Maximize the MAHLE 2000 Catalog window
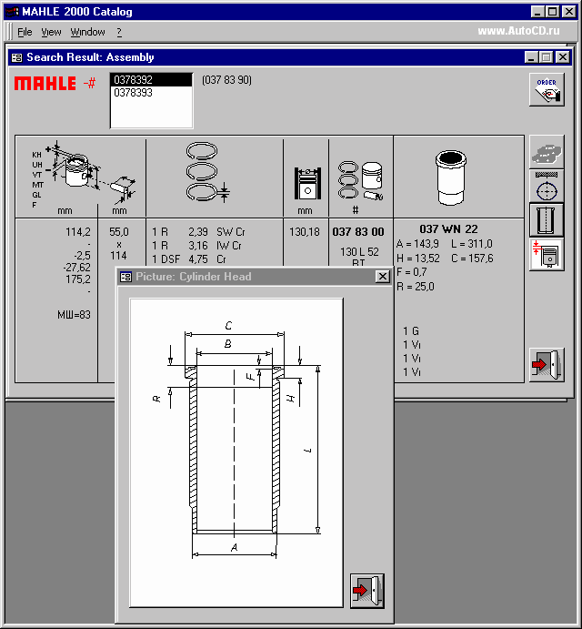582x629 pixels. 552,12
